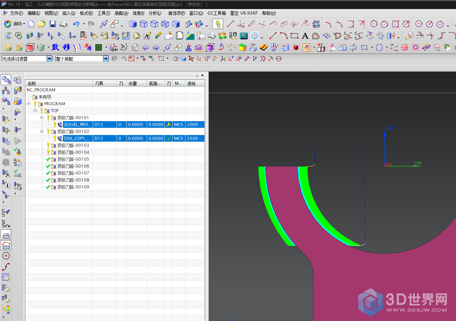
Task: Click the purple left arrow icon
Action: (x=145, y=47)
